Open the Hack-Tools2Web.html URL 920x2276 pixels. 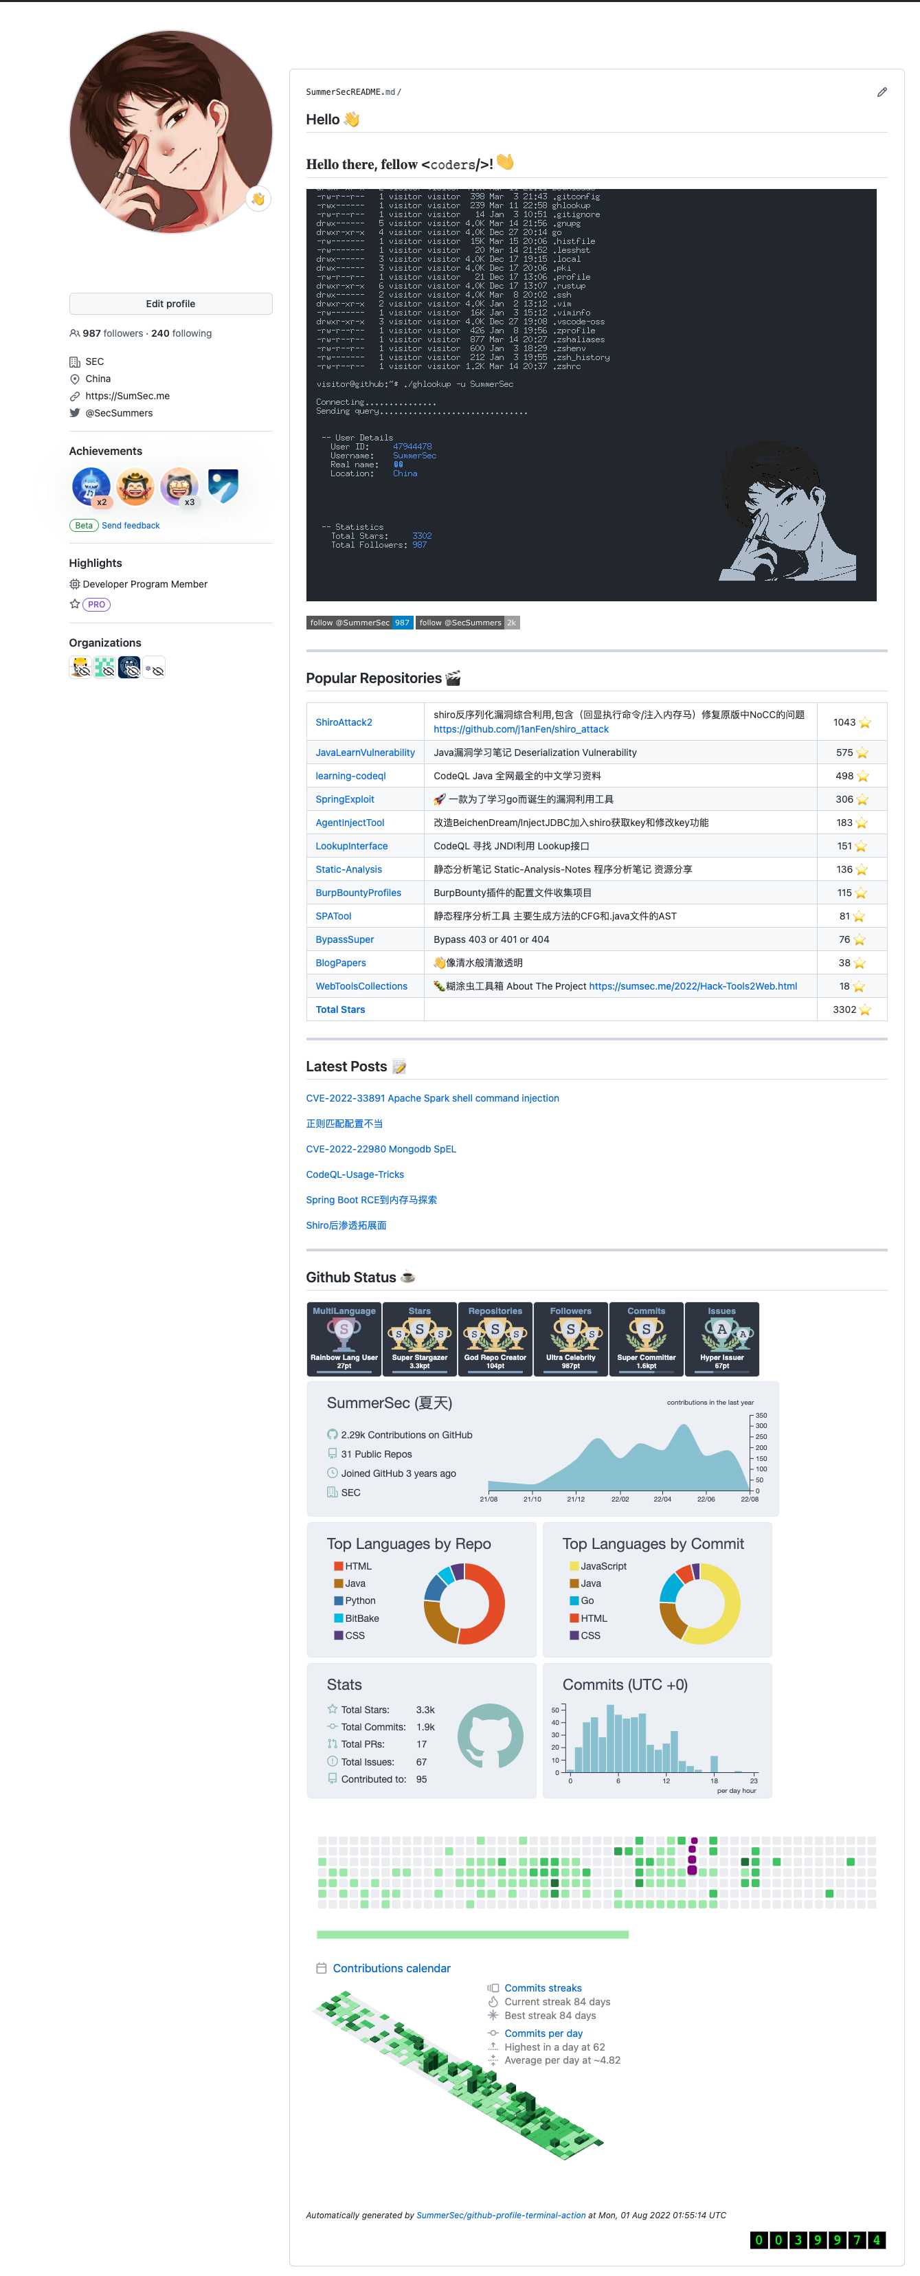(693, 986)
